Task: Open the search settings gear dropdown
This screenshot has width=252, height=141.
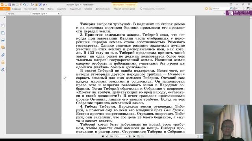Action: [x=235, y=9]
